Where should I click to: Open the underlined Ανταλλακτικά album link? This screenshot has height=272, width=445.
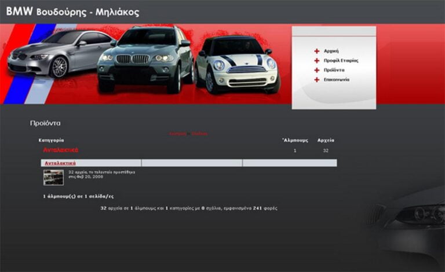point(60,163)
